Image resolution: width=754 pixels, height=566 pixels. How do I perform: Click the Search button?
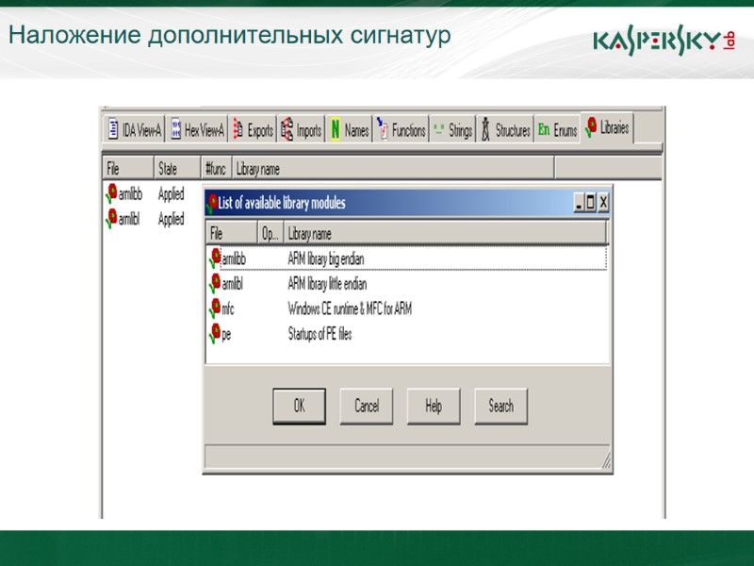click(x=500, y=406)
